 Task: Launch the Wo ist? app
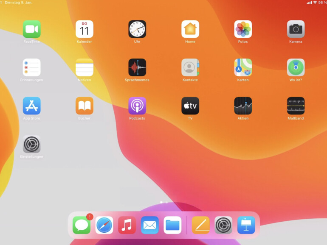click(x=296, y=67)
